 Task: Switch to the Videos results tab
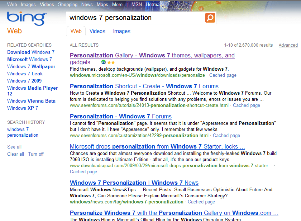97,31
